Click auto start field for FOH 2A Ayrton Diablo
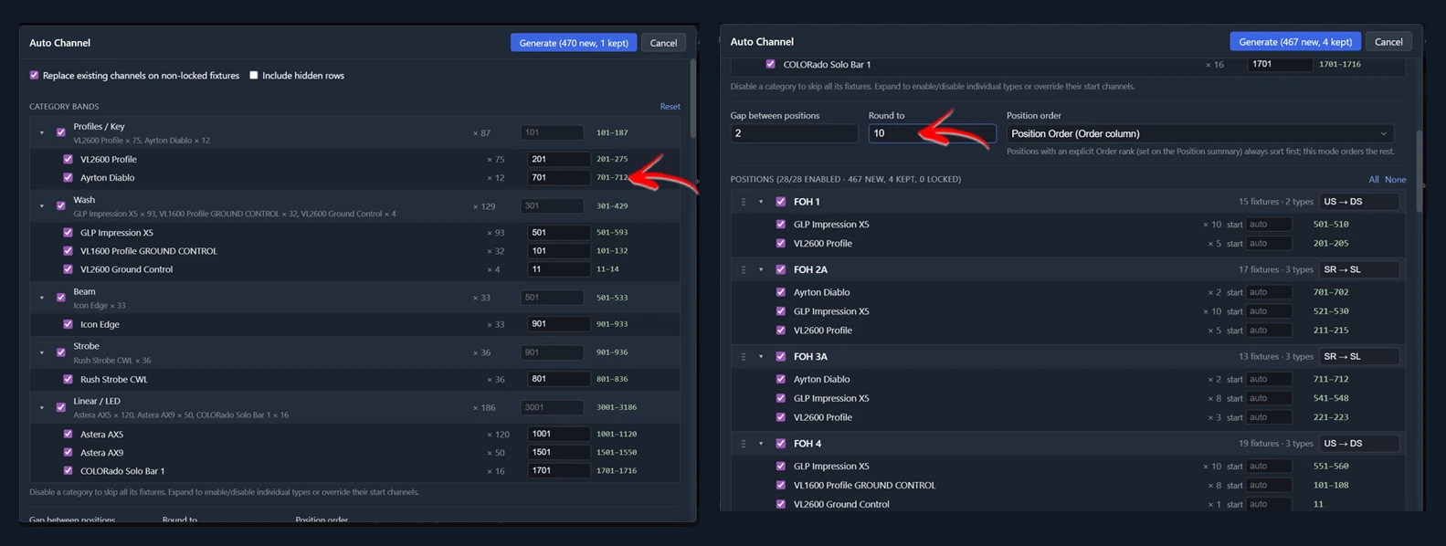Image resolution: width=1446 pixels, height=546 pixels. pos(1270,292)
